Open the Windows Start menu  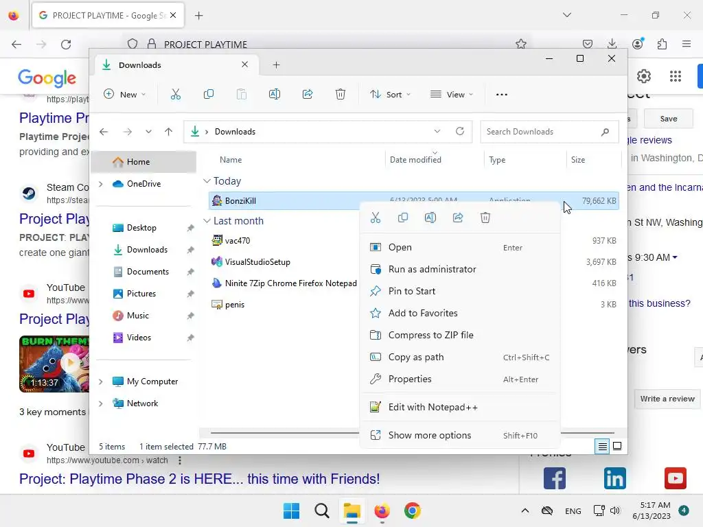(x=291, y=511)
